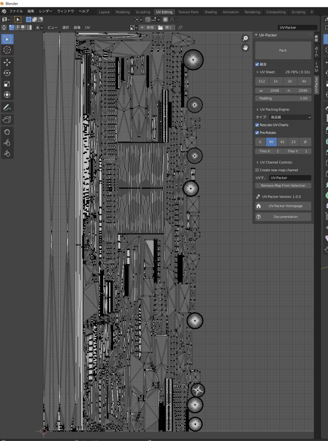Click the Documentation question mark icon

click(x=259, y=217)
